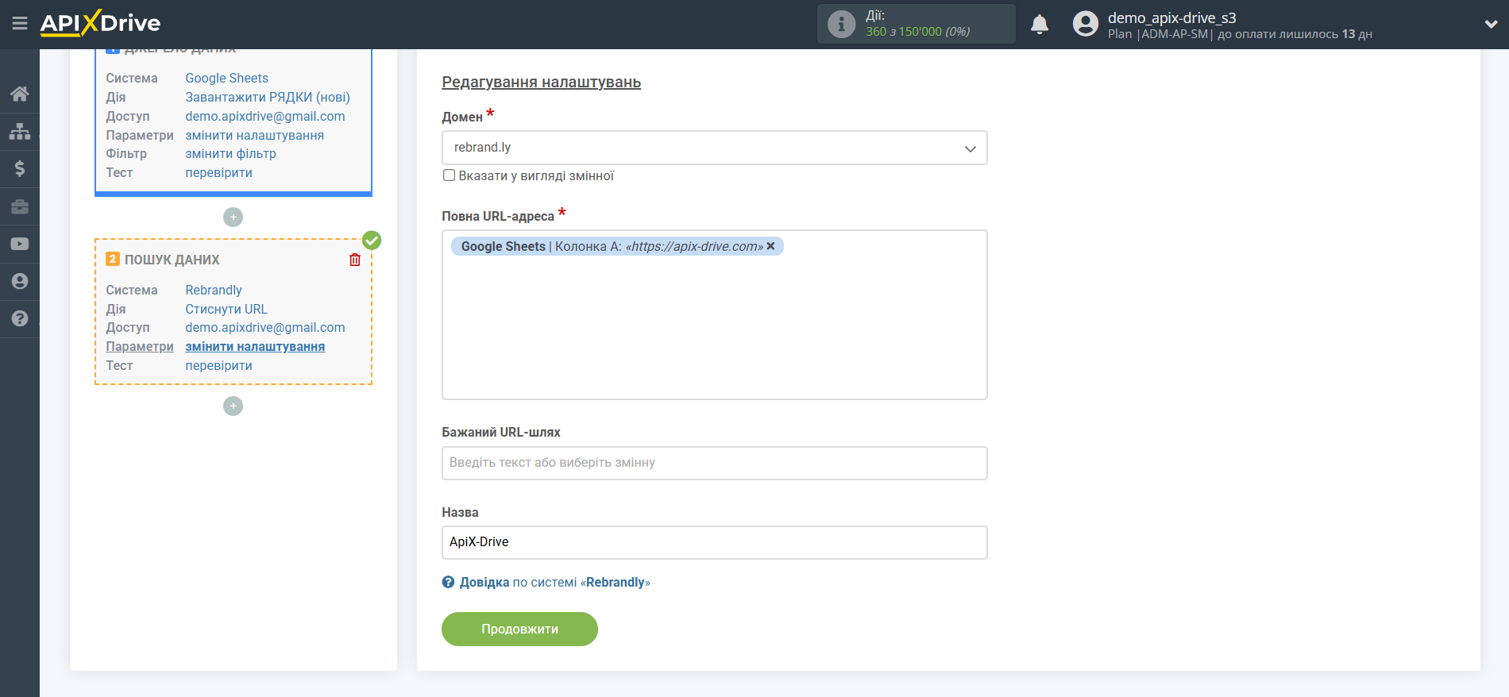
Task: Remove the Google Sheets Колонка A tag
Action: 770,246
